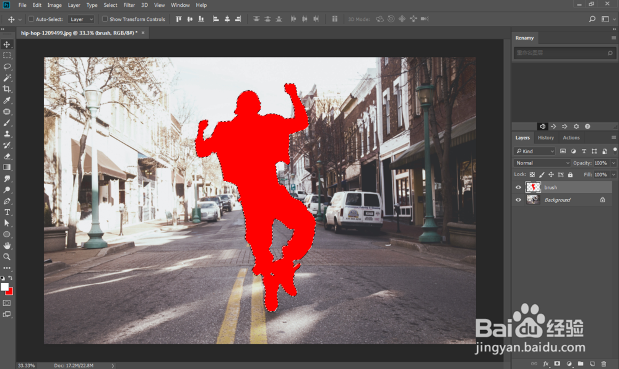The width and height of the screenshot is (619, 369).
Task: Click the Renamy search input field
Action: coord(564,53)
